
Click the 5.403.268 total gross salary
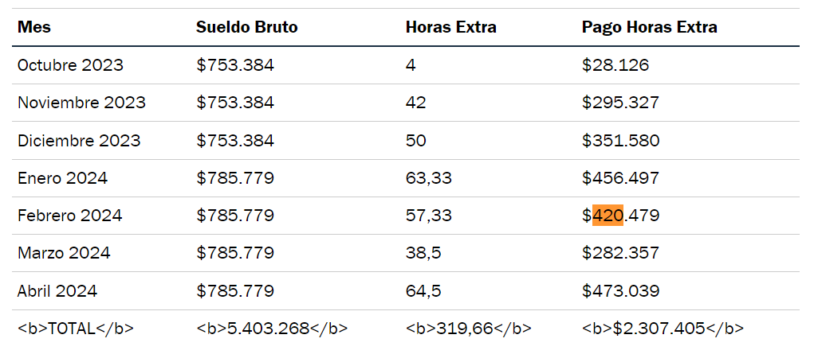(x=272, y=329)
